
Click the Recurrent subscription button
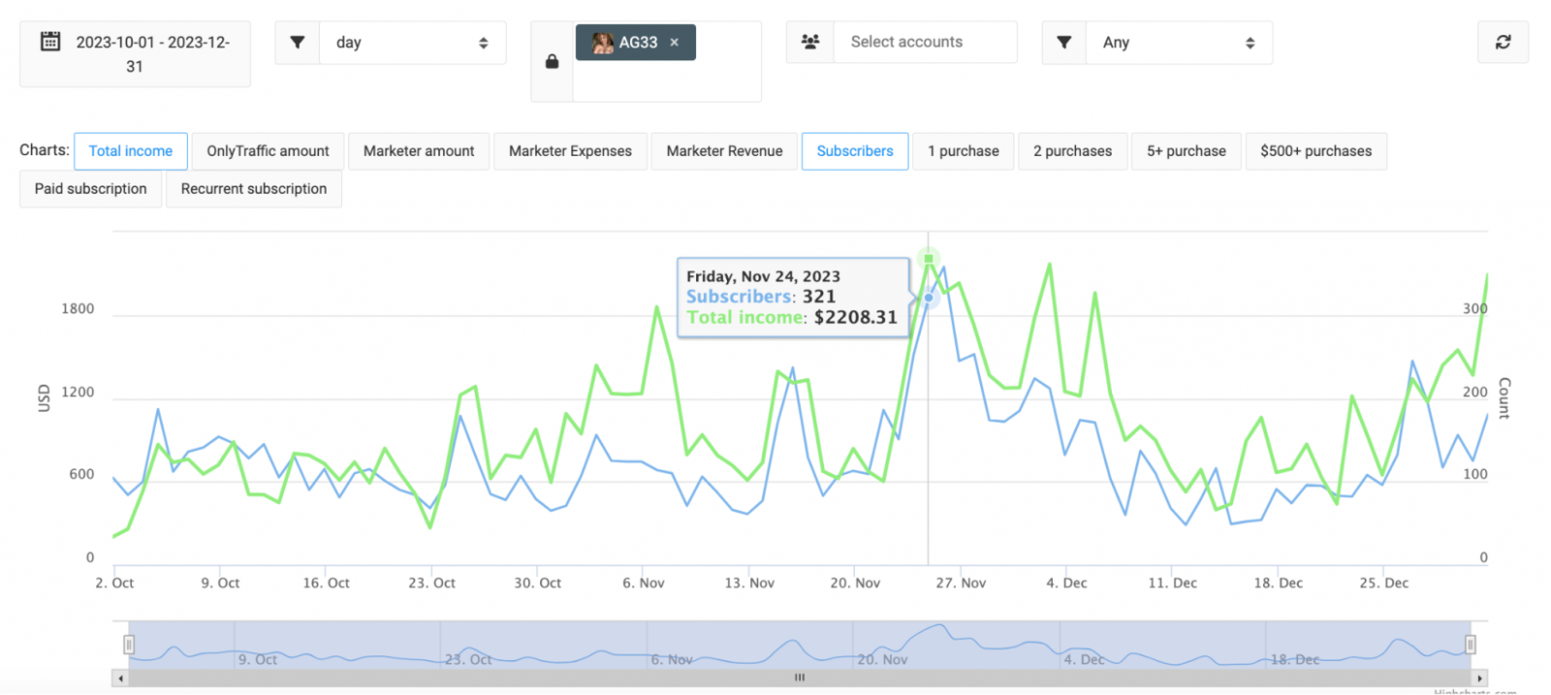(254, 189)
